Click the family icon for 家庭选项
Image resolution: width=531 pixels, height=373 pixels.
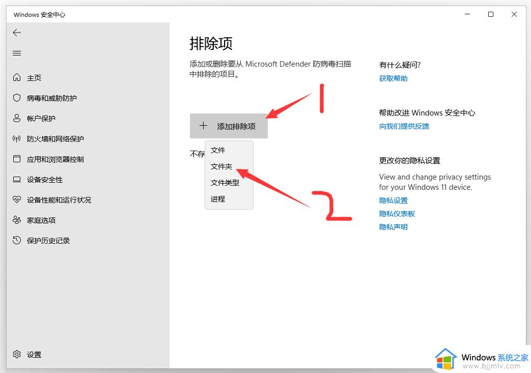17,220
